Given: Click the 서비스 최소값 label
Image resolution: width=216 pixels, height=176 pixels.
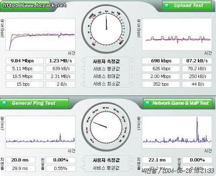Looking at the screenshot, I should [106, 84].
